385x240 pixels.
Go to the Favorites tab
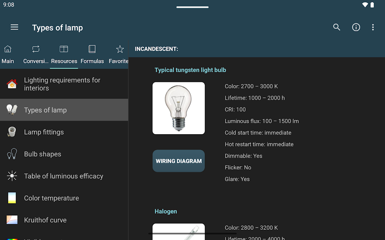119,55
